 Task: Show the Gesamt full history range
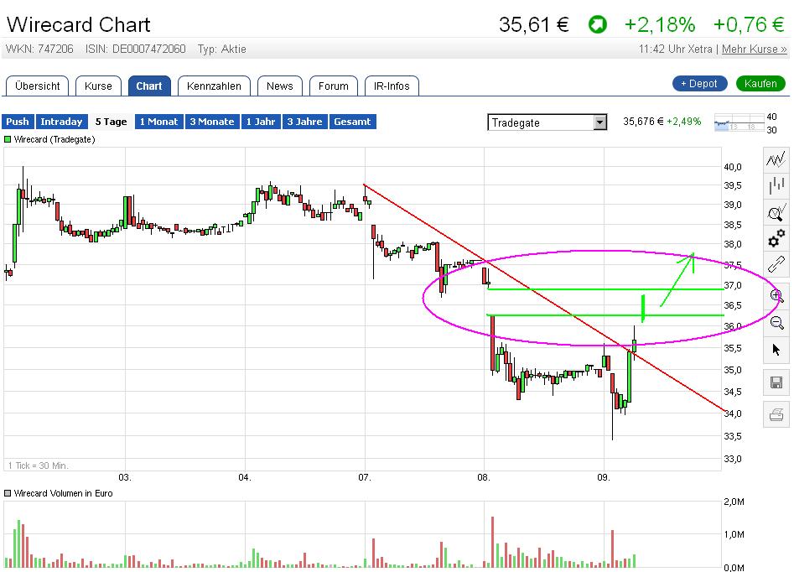click(352, 122)
